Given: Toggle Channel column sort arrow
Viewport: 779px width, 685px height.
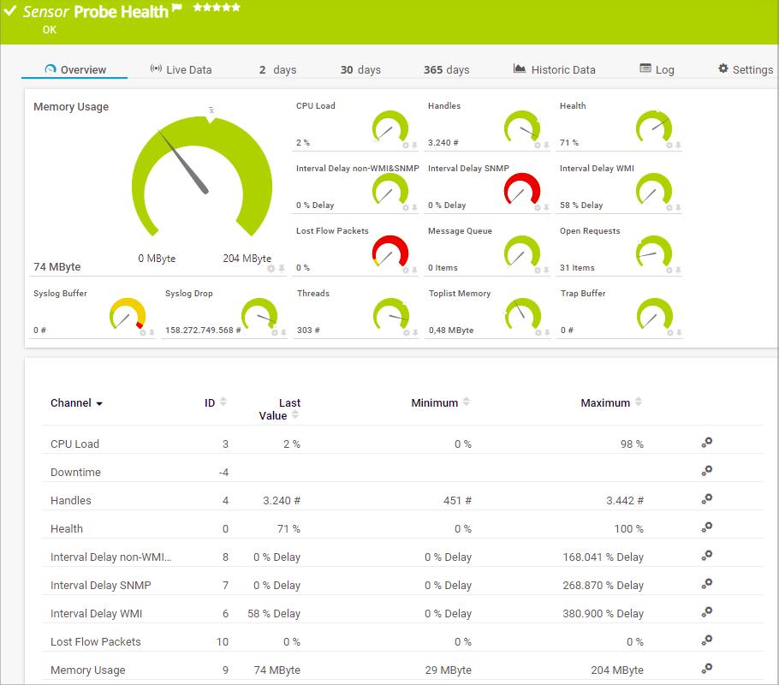Looking at the screenshot, I should pyautogui.click(x=99, y=403).
